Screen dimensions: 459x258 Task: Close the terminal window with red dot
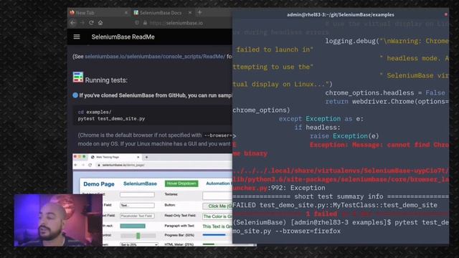[446, 14]
